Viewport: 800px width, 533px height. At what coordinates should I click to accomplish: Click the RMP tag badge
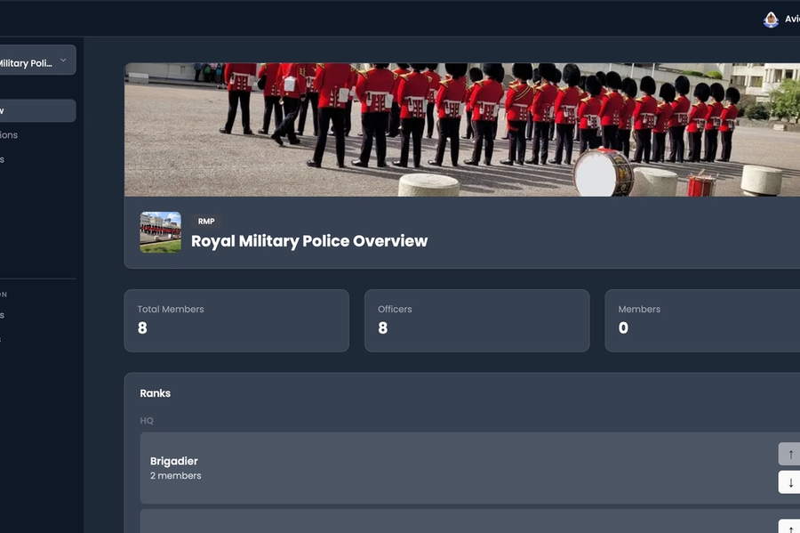pyautogui.click(x=206, y=221)
